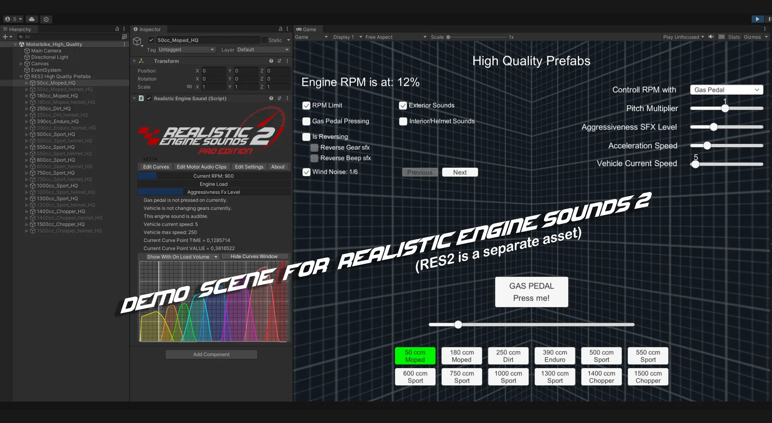Click the Hierarchy panel lock icon
This screenshot has width=772, height=423.
coord(117,29)
